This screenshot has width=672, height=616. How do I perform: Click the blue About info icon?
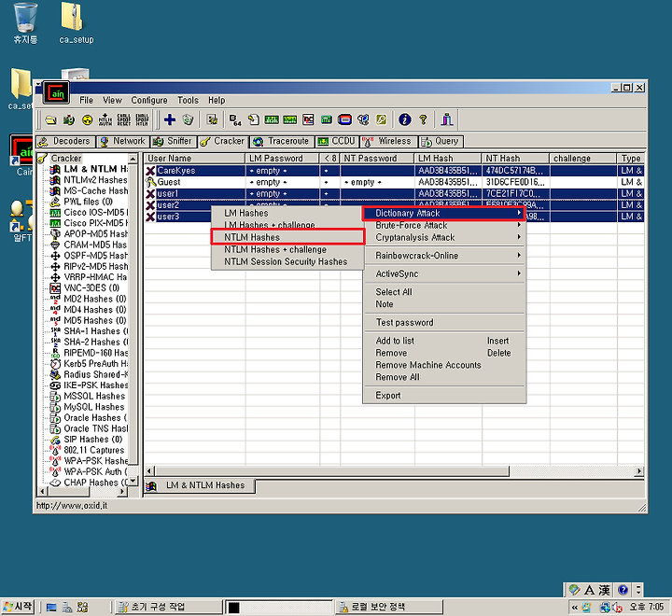(404, 119)
